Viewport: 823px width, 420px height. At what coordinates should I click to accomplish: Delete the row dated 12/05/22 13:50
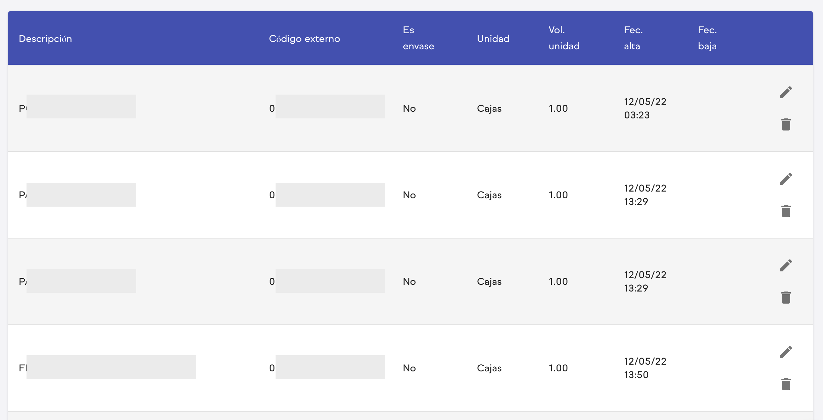point(786,384)
